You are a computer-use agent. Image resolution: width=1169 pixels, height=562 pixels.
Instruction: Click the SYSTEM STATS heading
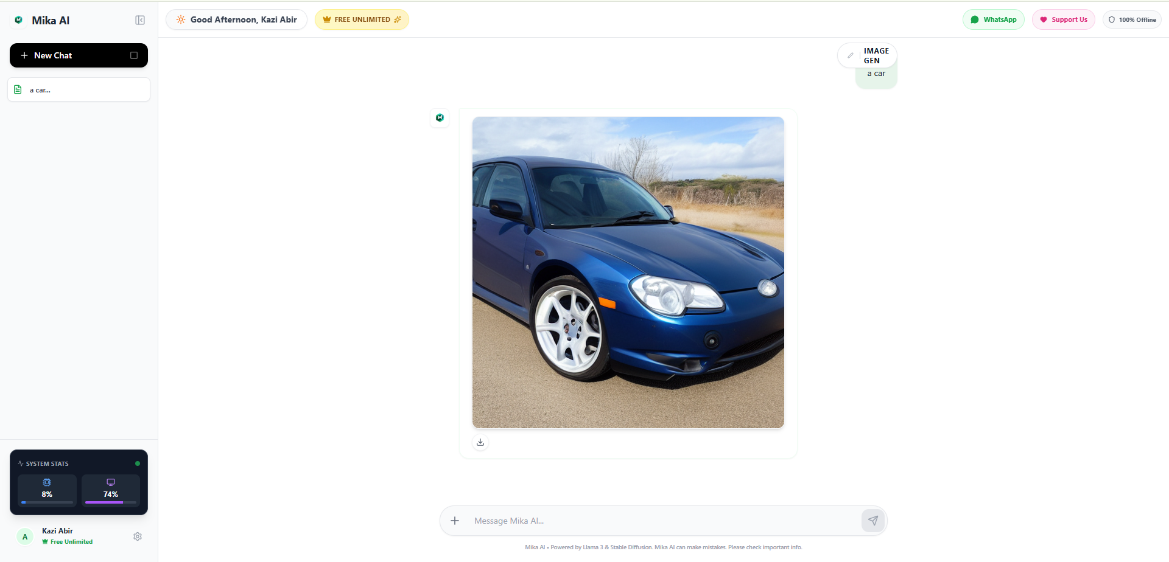[47, 463]
